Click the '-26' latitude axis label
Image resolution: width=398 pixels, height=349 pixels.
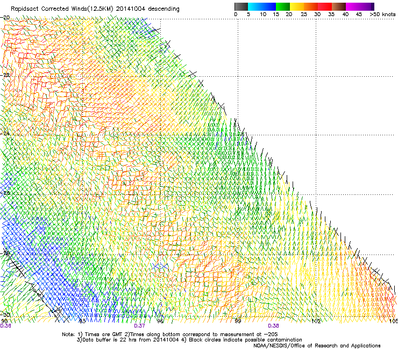tap(5, 193)
